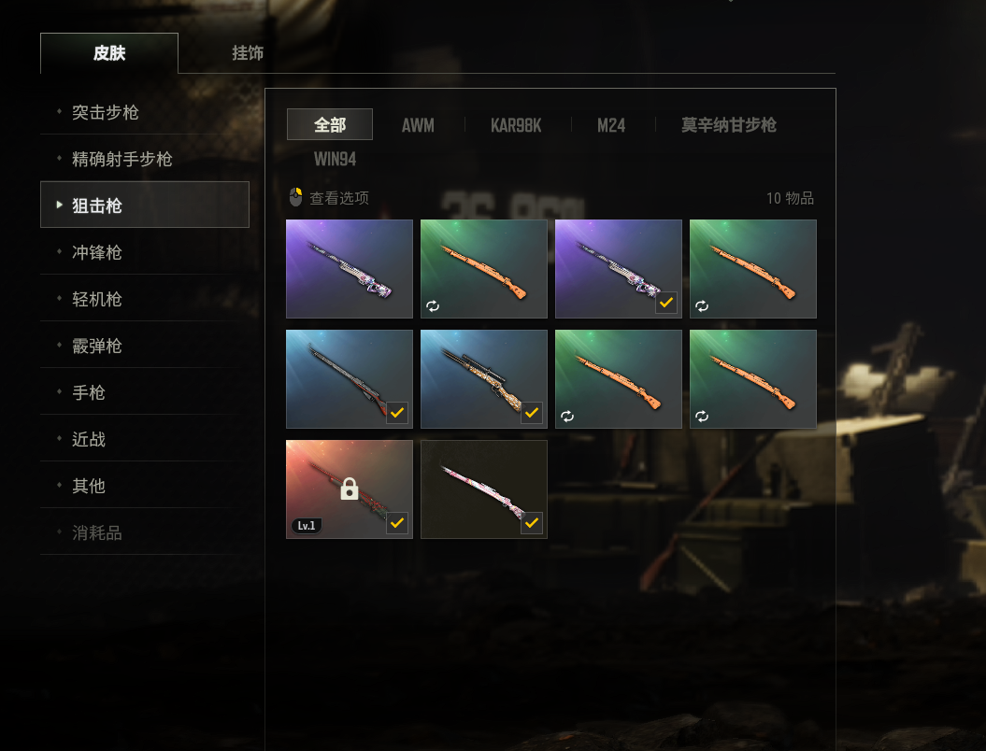Filter skins by KAR98K tab

point(516,125)
